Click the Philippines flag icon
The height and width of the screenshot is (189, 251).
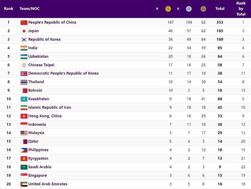[x=24, y=150]
